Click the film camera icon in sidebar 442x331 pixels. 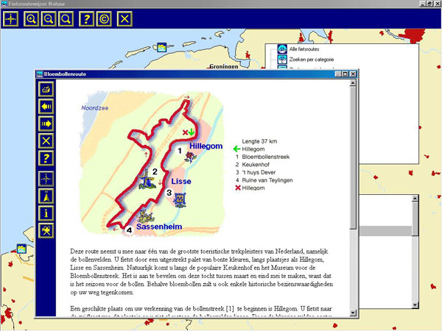pyautogui.click(x=47, y=230)
